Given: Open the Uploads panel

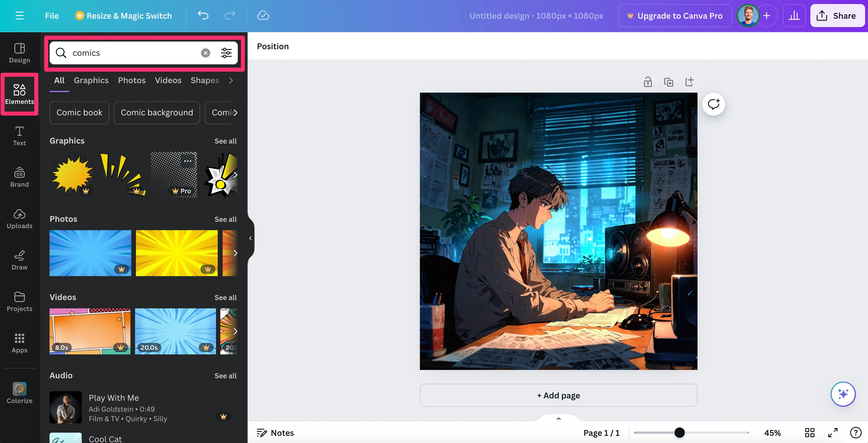Looking at the screenshot, I should [x=19, y=218].
